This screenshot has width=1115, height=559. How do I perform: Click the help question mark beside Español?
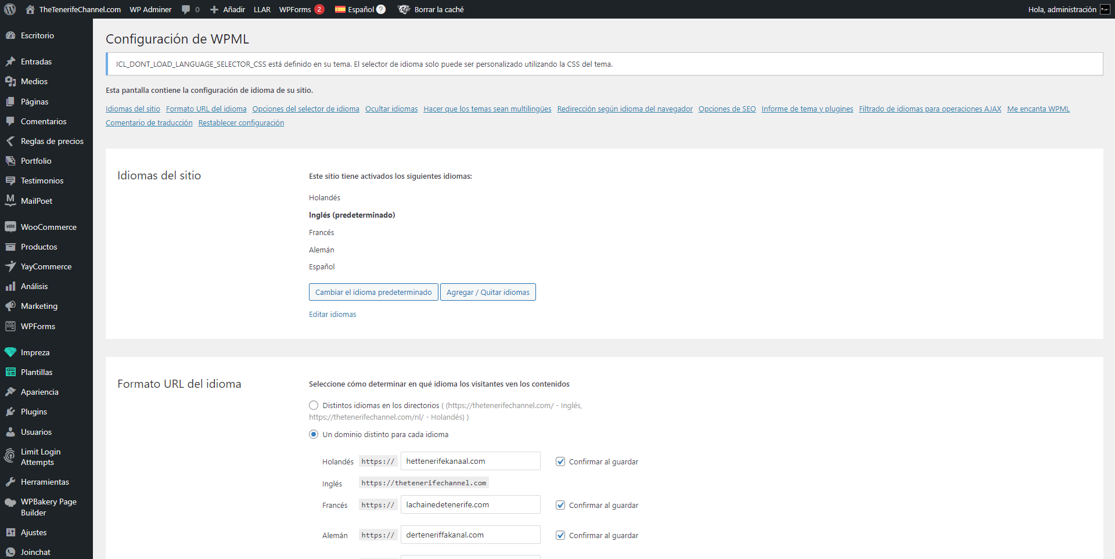[381, 9]
